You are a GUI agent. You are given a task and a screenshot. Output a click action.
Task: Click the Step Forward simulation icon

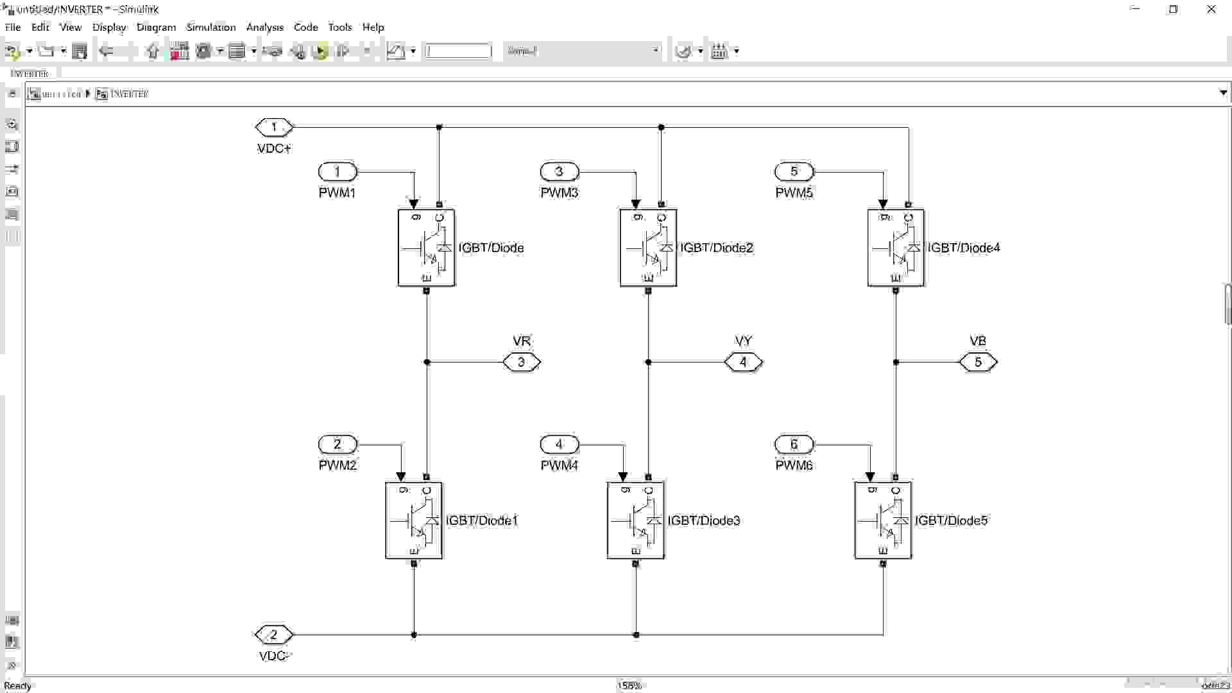pyautogui.click(x=343, y=51)
